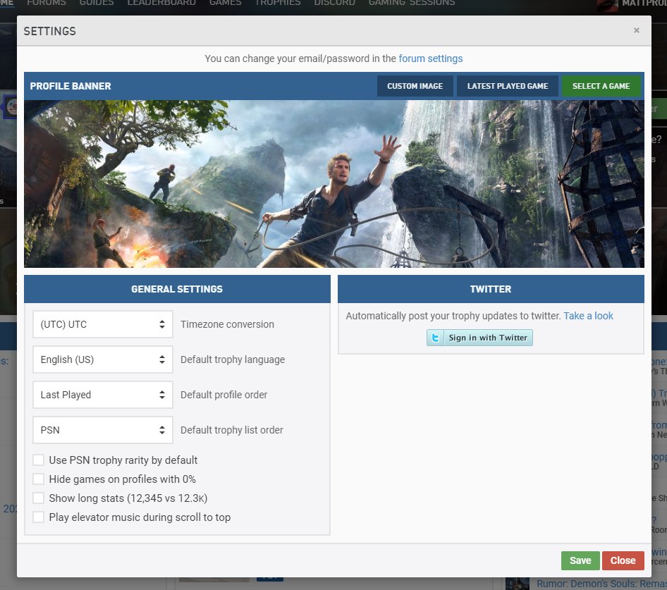
Task: Tick Hide games on profiles with 0%
Action: pyautogui.click(x=38, y=479)
